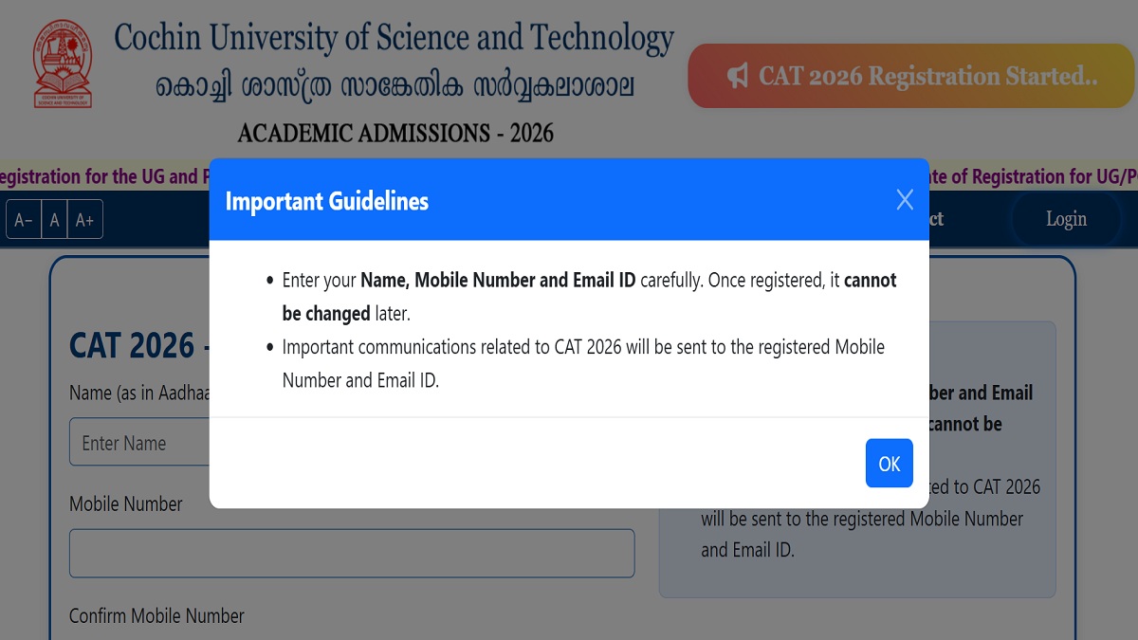Click the Confirm Mobile Number label
The image size is (1138, 640).
(x=156, y=616)
